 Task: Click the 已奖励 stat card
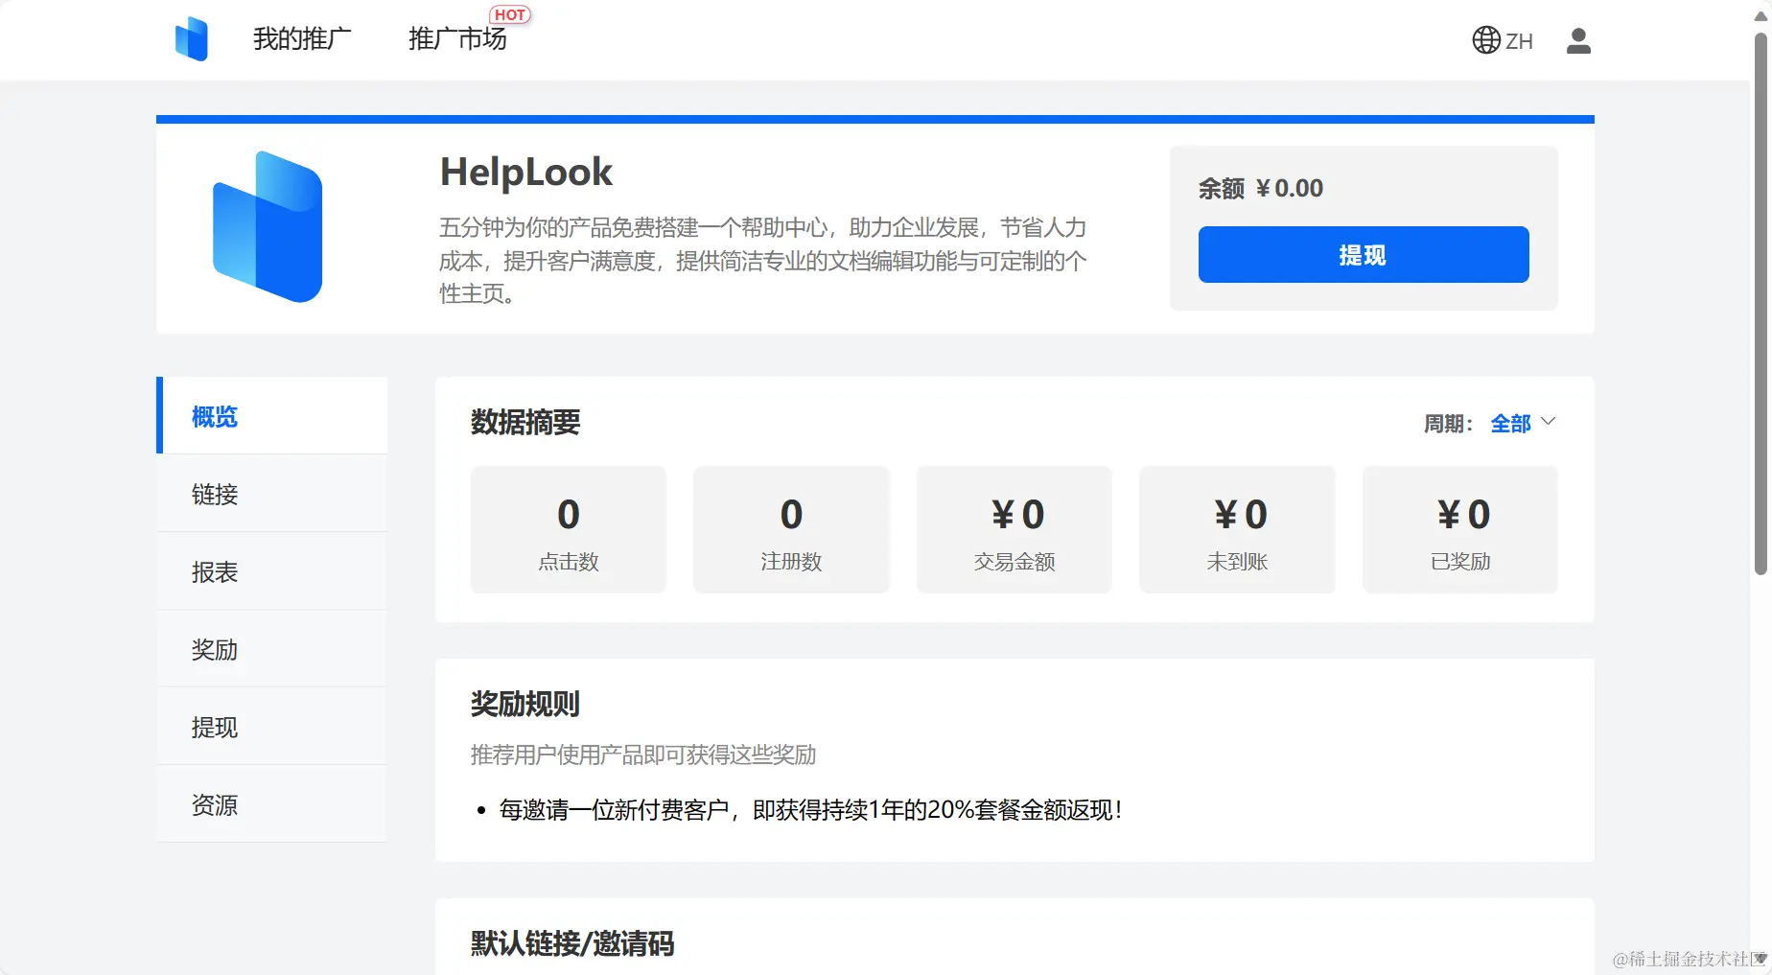tap(1460, 529)
